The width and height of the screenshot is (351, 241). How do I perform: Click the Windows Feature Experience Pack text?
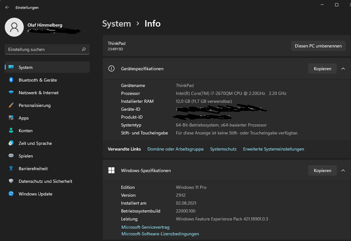(x=222, y=219)
